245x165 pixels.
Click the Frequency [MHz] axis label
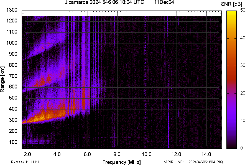click(x=121, y=162)
